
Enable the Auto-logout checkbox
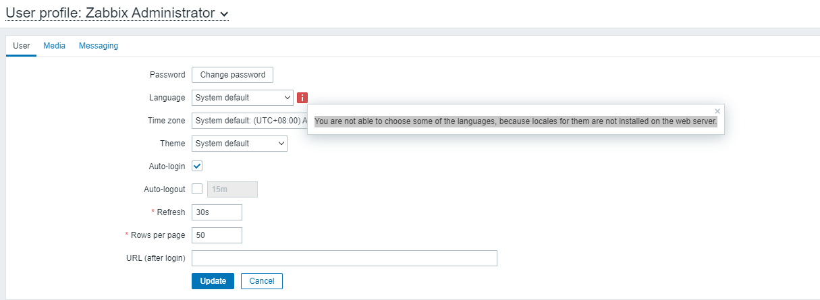pos(198,189)
